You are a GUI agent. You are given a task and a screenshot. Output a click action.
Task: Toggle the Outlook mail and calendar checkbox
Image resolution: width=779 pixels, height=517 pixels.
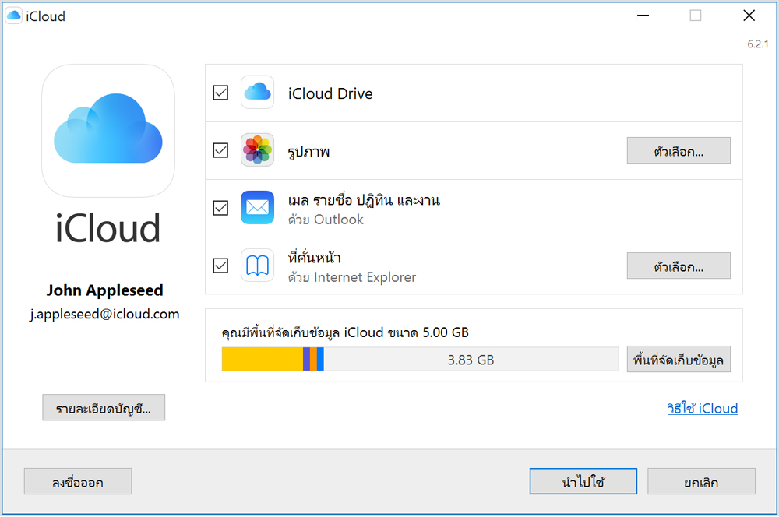220,208
